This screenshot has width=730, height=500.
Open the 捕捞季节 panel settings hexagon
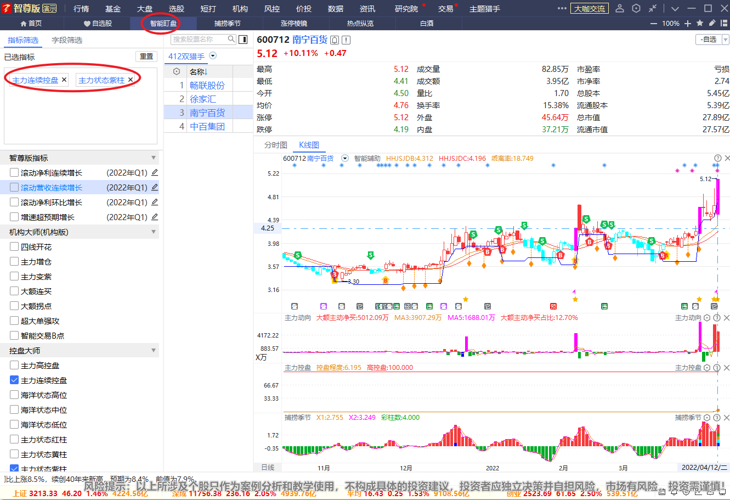tap(707, 418)
